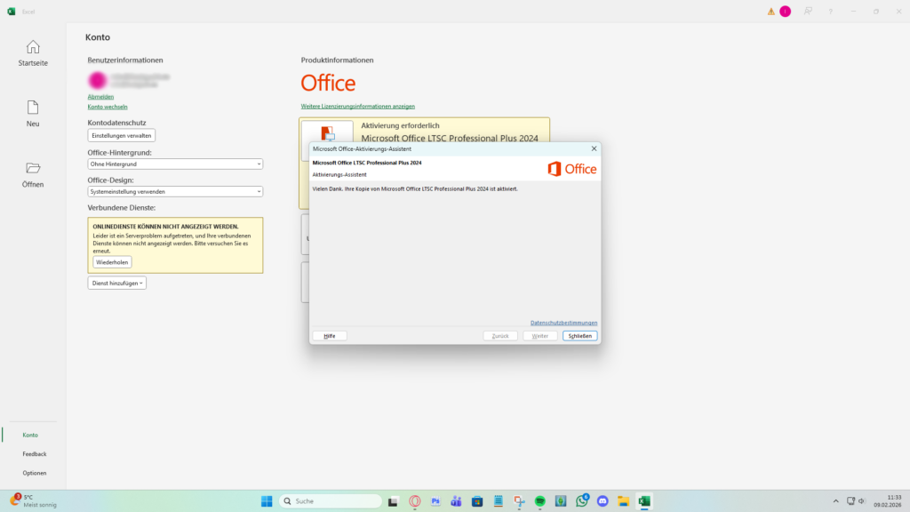Click the activation warning triangle icon

pyautogui.click(x=770, y=12)
